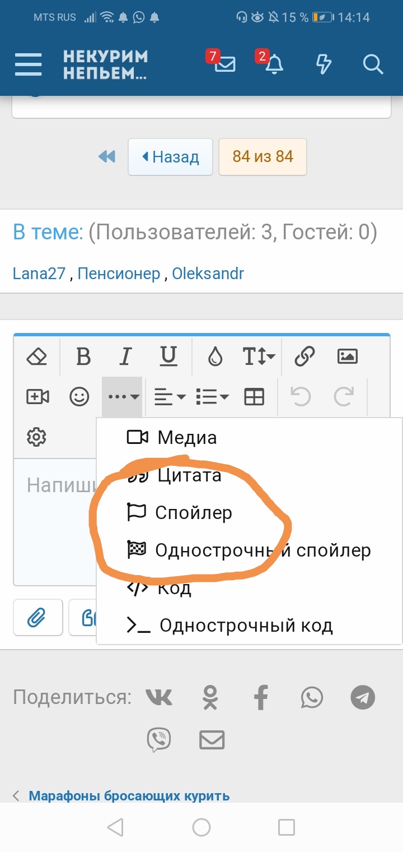
Task: Click the insert image icon
Action: 347,356
